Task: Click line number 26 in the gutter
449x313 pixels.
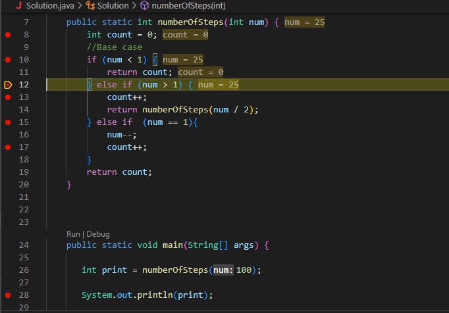Action: pos(24,270)
